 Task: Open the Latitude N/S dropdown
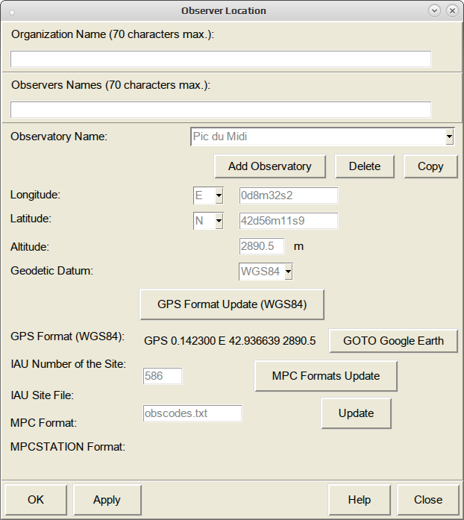tap(219, 221)
